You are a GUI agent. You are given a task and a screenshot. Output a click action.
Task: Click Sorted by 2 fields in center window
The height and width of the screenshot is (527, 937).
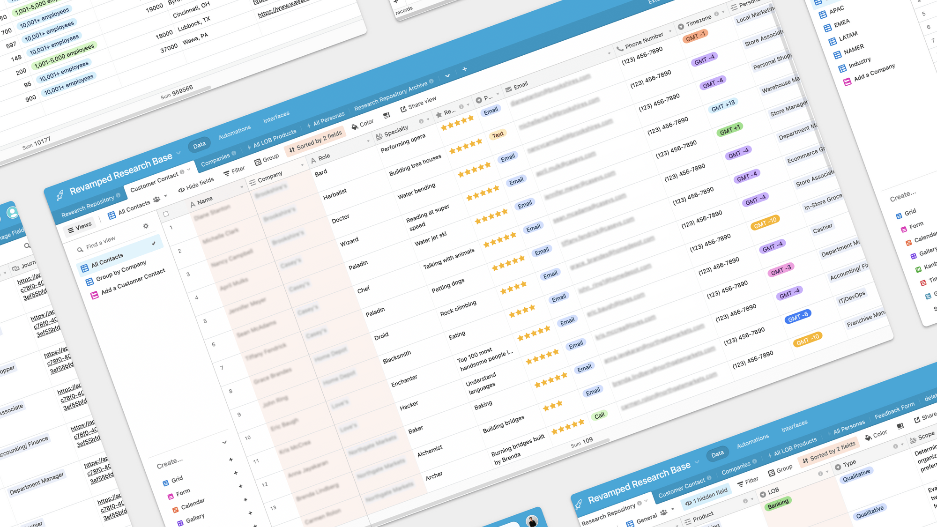click(315, 141)
